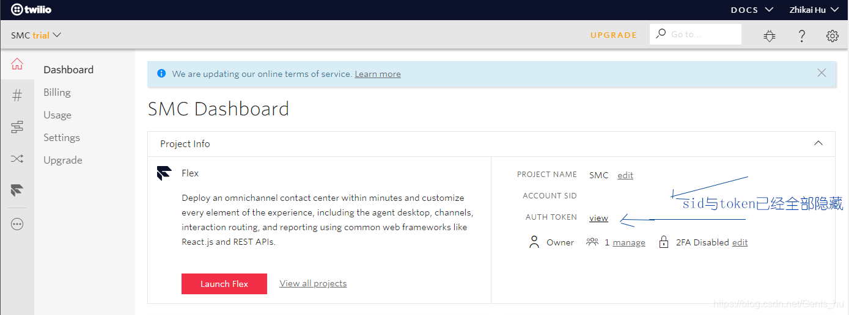
Task: Open the help question mark icon
Action: [802, 35]
